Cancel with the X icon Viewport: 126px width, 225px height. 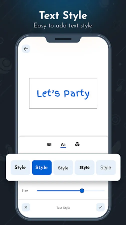26,207
